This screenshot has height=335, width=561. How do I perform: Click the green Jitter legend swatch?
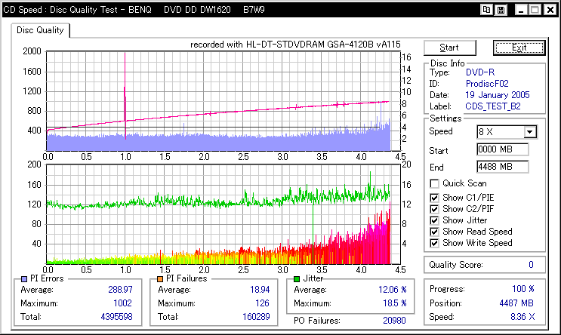coord(297,279)
